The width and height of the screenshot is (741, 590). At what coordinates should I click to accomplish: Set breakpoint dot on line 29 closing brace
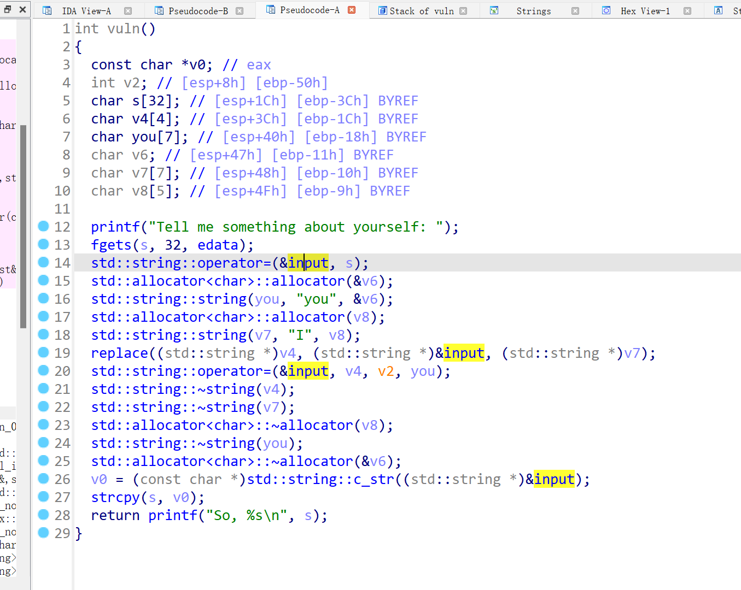pos(44,533)
